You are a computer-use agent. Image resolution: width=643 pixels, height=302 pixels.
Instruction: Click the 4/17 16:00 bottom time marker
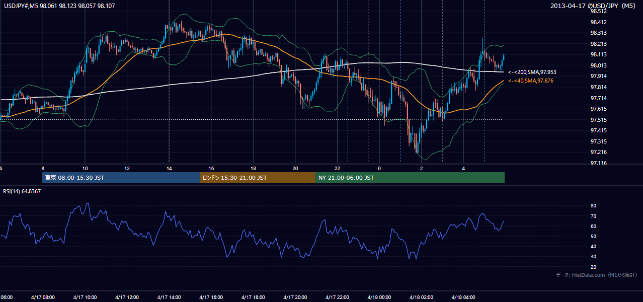pyautogui.click(x=211, y=297)
